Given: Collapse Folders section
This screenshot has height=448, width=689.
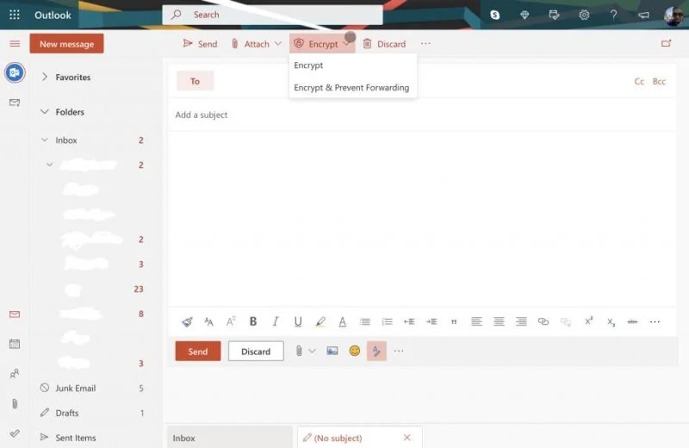Looking at the screenshot, I should pyautogui.click(x=45, y=112).
